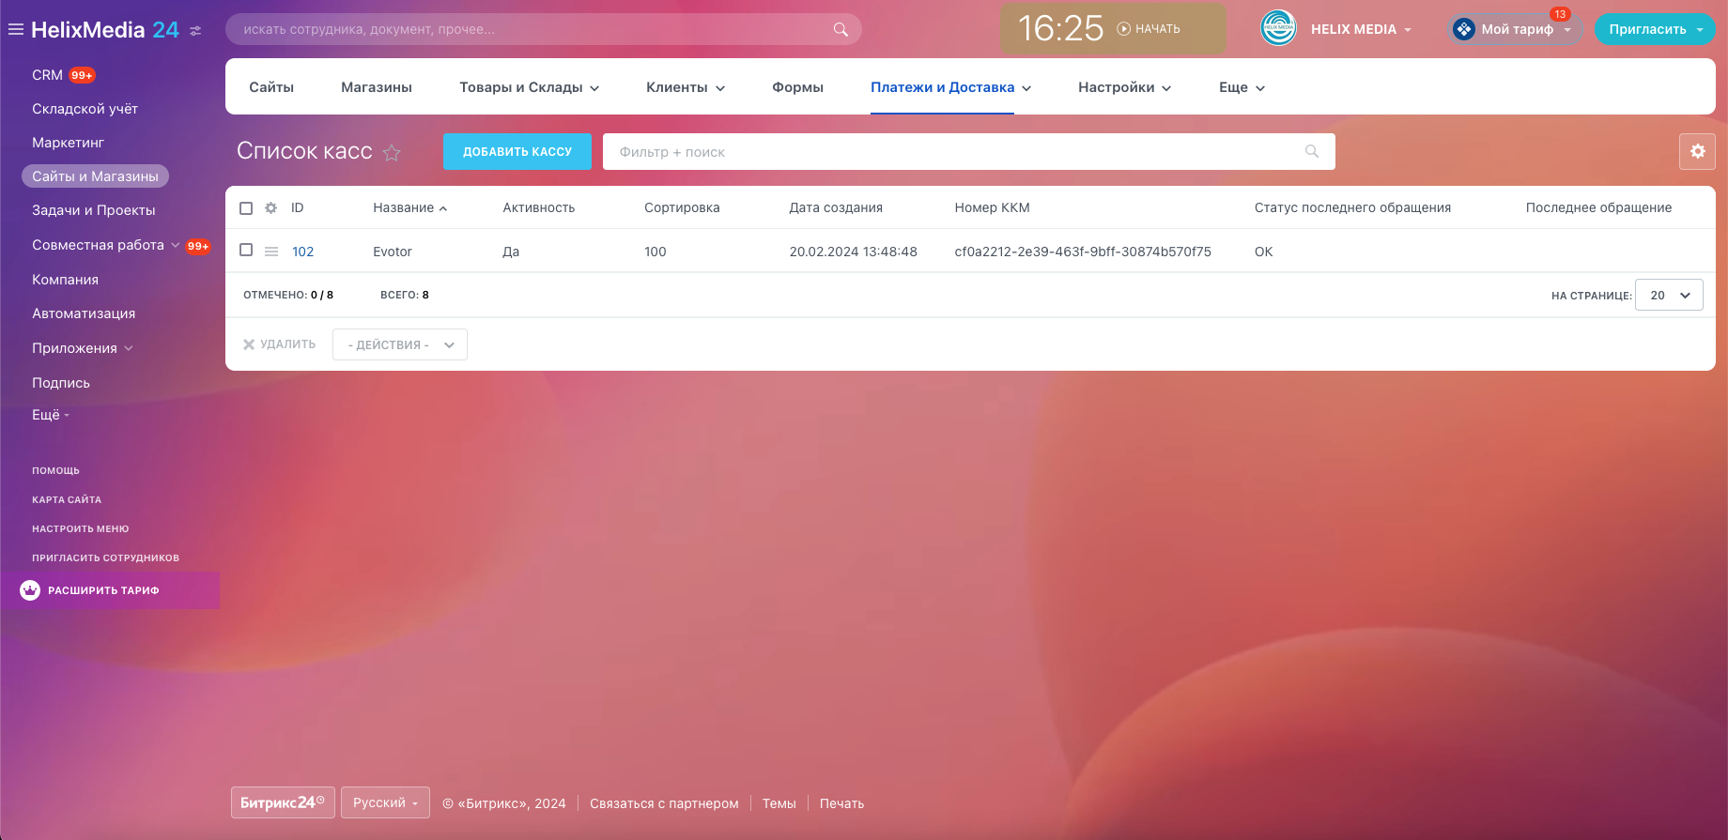Viewport: 1728px width, 840px height.
Task: Click РАСШИРИТЬ ТАРИФ button in sidebar
Action: 110,590
